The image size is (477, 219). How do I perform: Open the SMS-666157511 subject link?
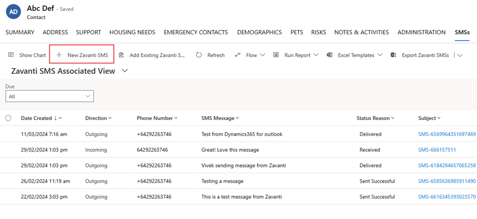pos(437,150)
